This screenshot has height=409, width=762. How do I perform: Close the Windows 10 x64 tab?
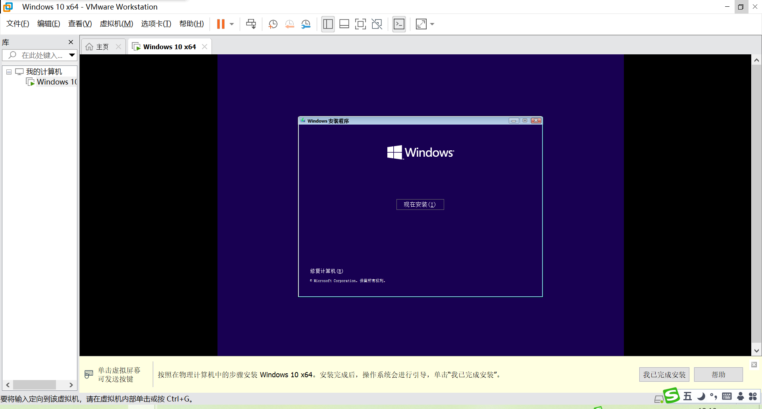(x=204, y=47)
